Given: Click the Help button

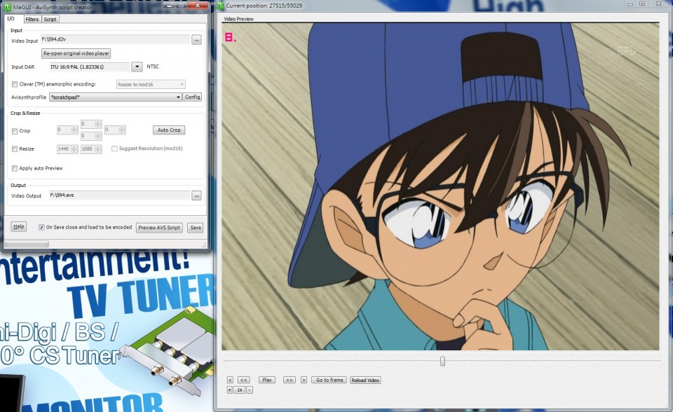Looking at the screenshot, I should point(18,226).
